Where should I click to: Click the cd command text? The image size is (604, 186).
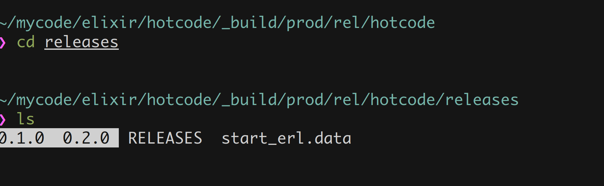coord(26,42)
